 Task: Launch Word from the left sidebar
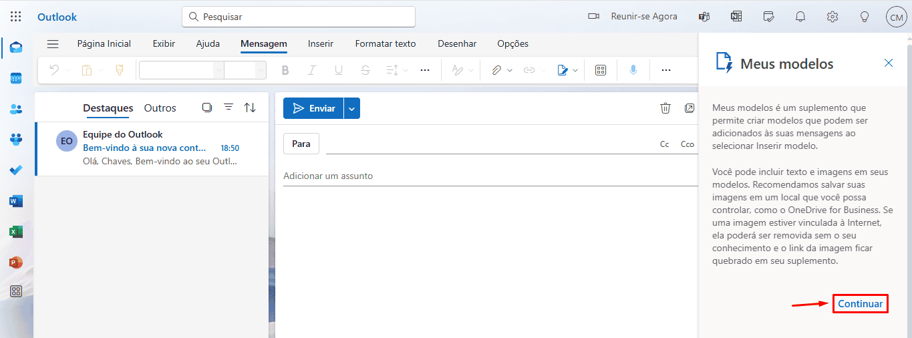(16, 201)
